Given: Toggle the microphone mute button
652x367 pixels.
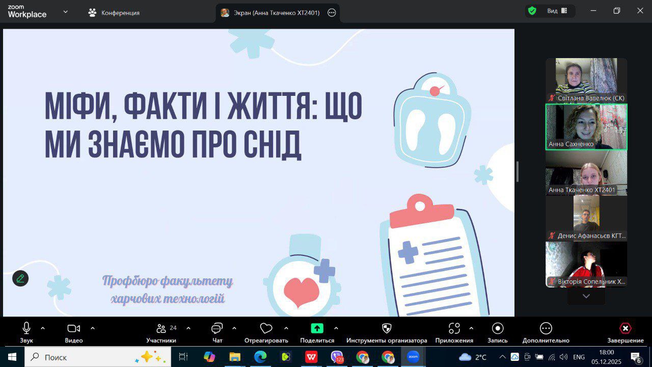Looking at the screenshot, I should pyautogui.click(x=26, y=328).
